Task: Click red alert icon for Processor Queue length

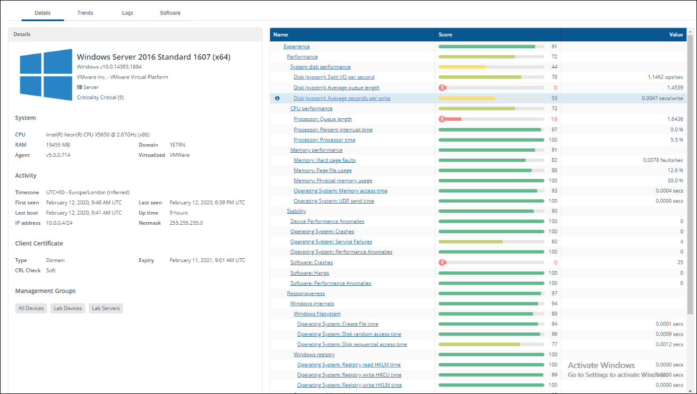Action: pos(442,119)
